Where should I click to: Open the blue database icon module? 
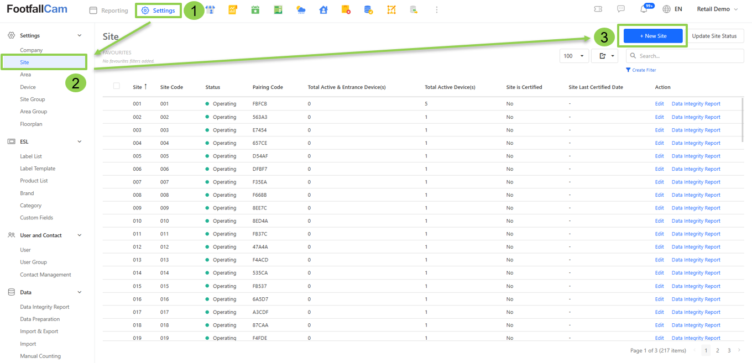click(x=369, y=10)
